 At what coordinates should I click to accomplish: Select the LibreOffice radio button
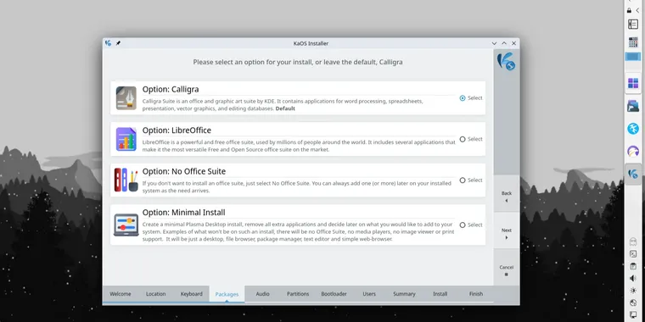point(463,139)
